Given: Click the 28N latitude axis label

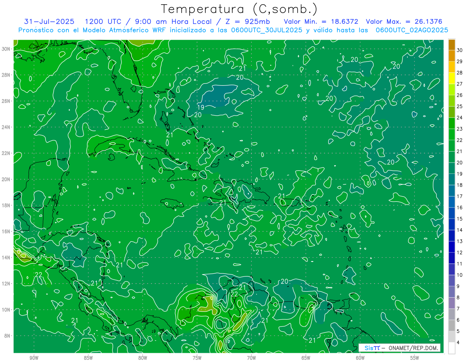Looking at the screenshot, I should [x=6, y=75].
